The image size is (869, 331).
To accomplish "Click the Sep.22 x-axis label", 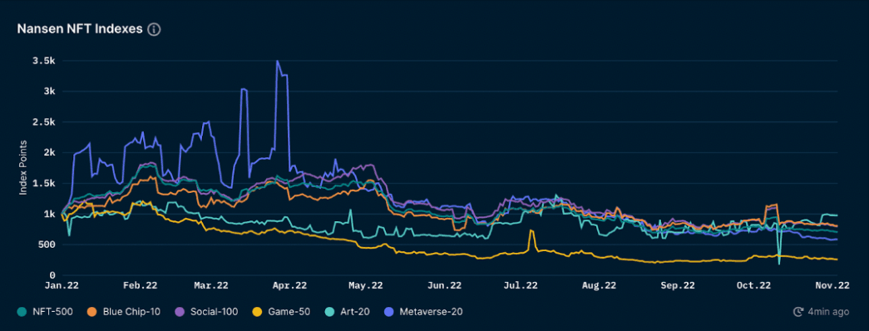I will click(679, 286).
